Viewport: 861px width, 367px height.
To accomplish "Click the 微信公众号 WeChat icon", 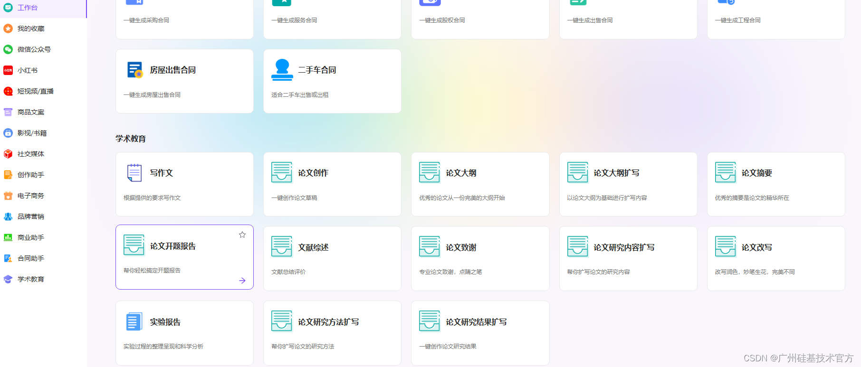I will pos(8,49).
